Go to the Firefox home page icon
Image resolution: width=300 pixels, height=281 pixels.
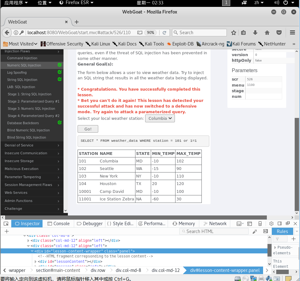coord(267,33)
